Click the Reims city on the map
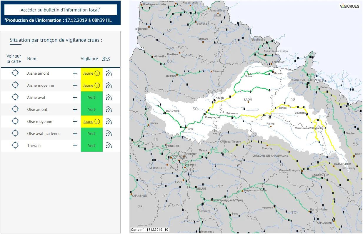 [270, 124]
